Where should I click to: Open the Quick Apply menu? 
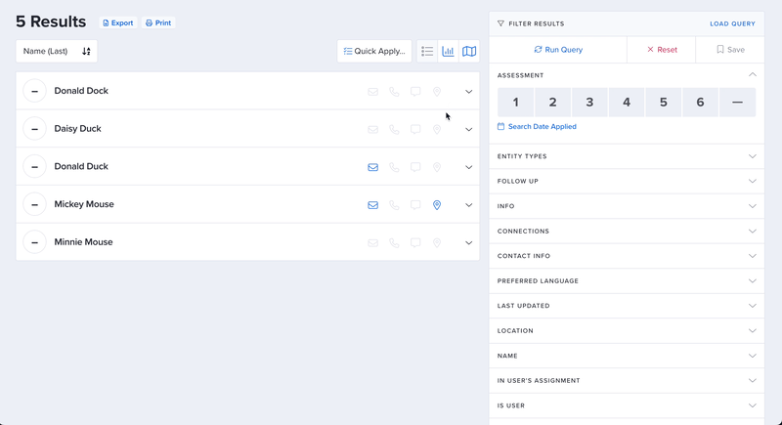click(x=374, y=52)
